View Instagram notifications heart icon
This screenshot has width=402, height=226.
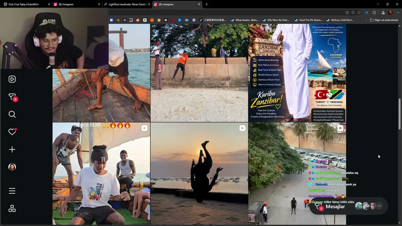[12, 132]
